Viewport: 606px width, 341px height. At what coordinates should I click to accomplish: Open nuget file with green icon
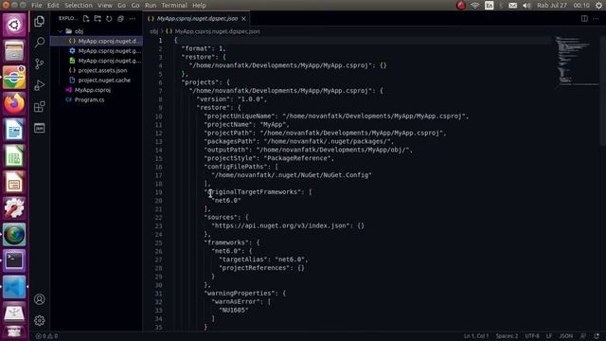(97, 61)
